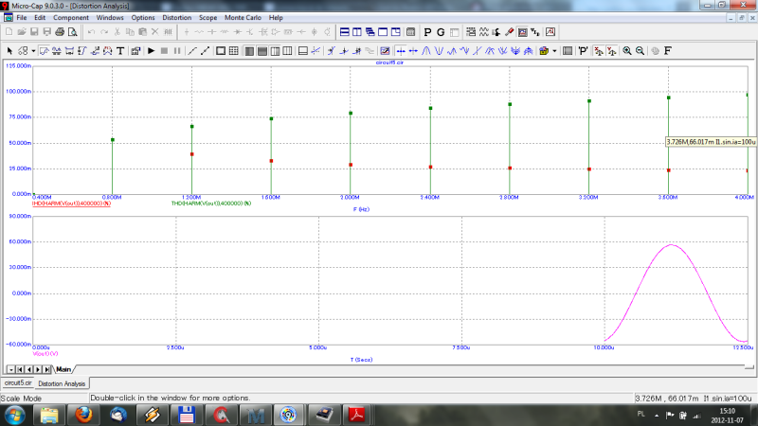Expand the dropdown arrow beside color palette icon
This screenshot has height=426, width=758.
pos(554,51)
